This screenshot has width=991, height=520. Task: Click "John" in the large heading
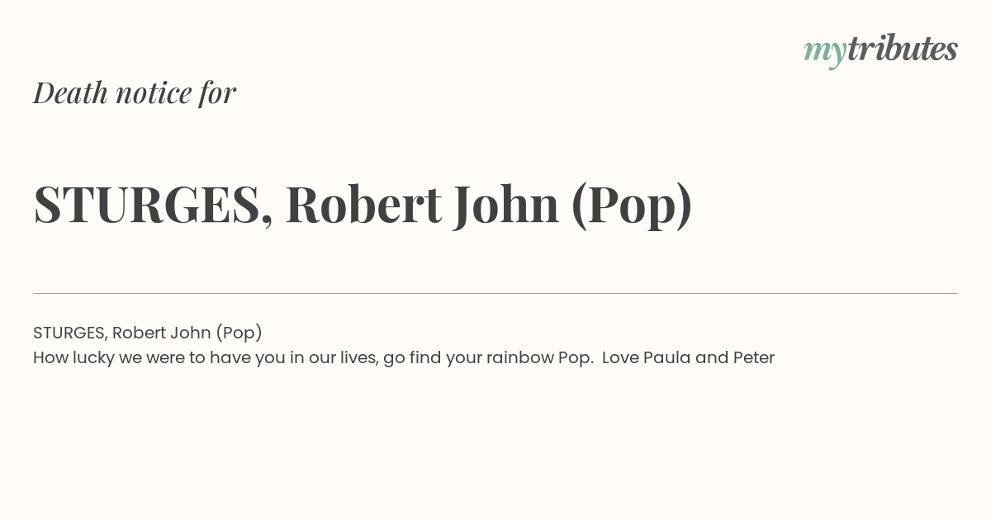tap(506, 205)
